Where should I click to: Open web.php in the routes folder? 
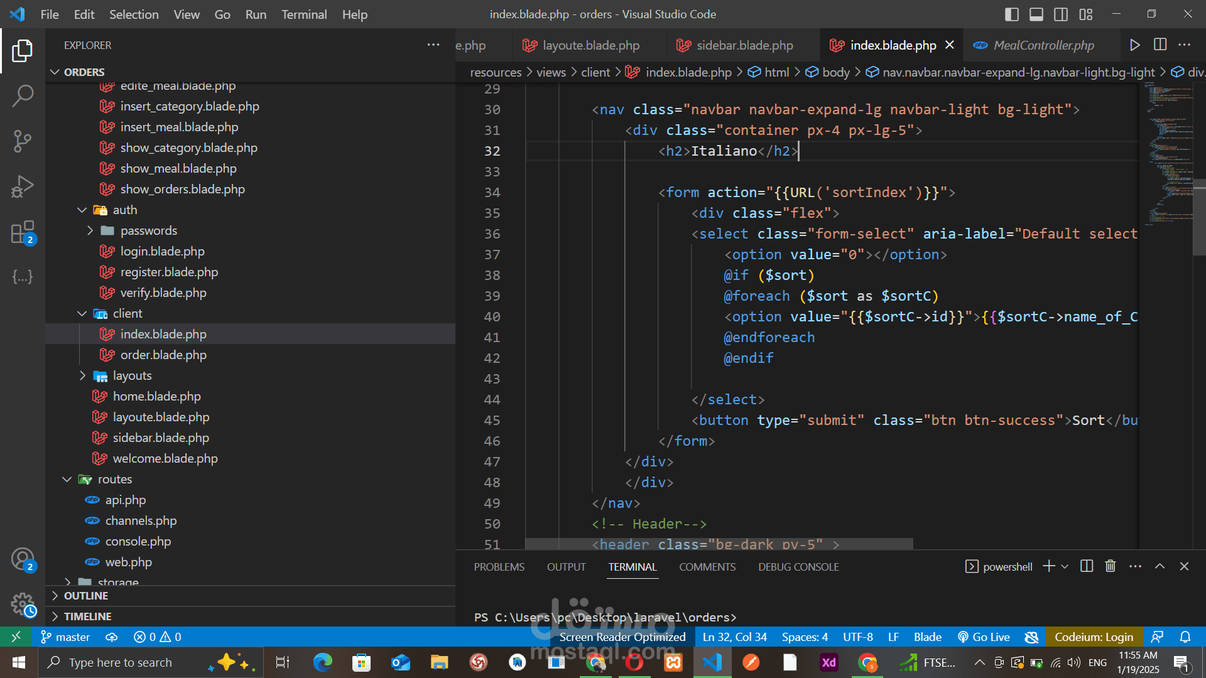[x=128, y=562]
